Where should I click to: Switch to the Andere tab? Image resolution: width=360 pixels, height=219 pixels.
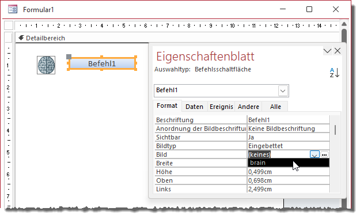pos(248,107)
